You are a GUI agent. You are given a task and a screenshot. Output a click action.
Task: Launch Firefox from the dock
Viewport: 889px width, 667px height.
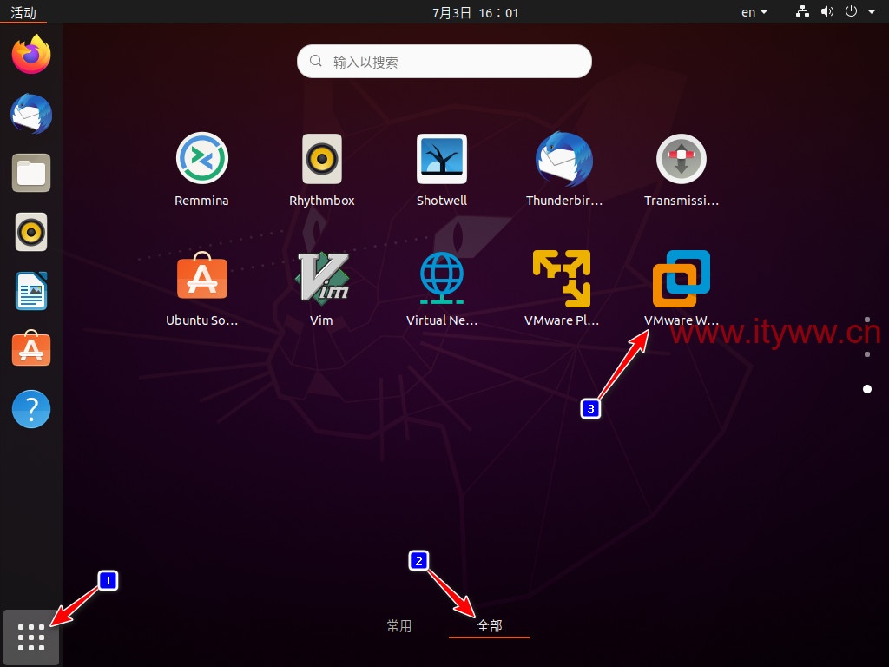[x=31, y=55]
